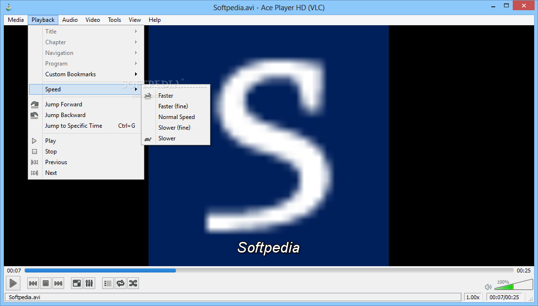Open the Audio menu

70,20
